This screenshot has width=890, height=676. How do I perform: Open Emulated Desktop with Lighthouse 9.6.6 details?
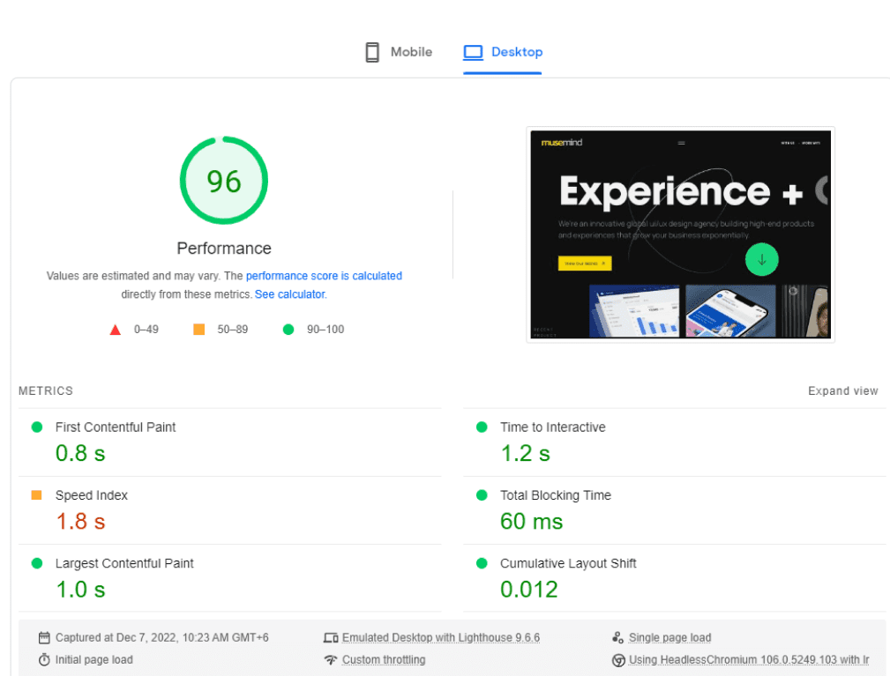(x=440, y=637)
